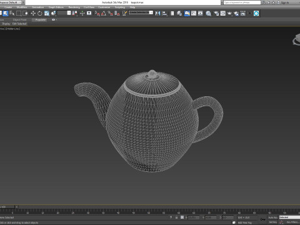Open the Rendering menu
The image size is (300, 225).
[74, 7]
